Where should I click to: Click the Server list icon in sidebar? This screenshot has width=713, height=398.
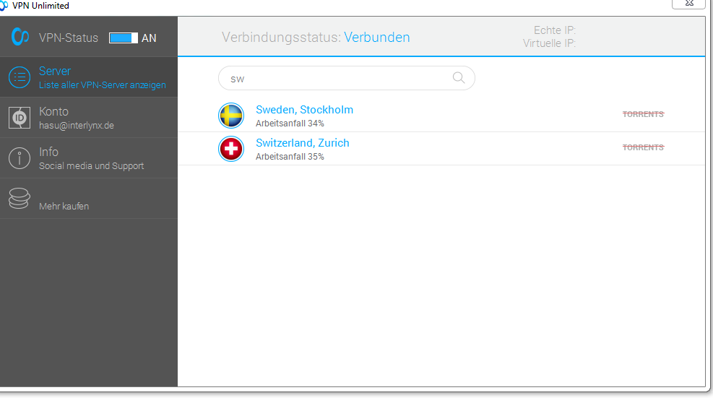(x=20, y=77)
